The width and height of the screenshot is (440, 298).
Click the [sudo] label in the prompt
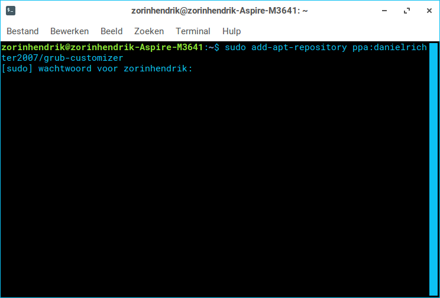(x=17, y=68)
